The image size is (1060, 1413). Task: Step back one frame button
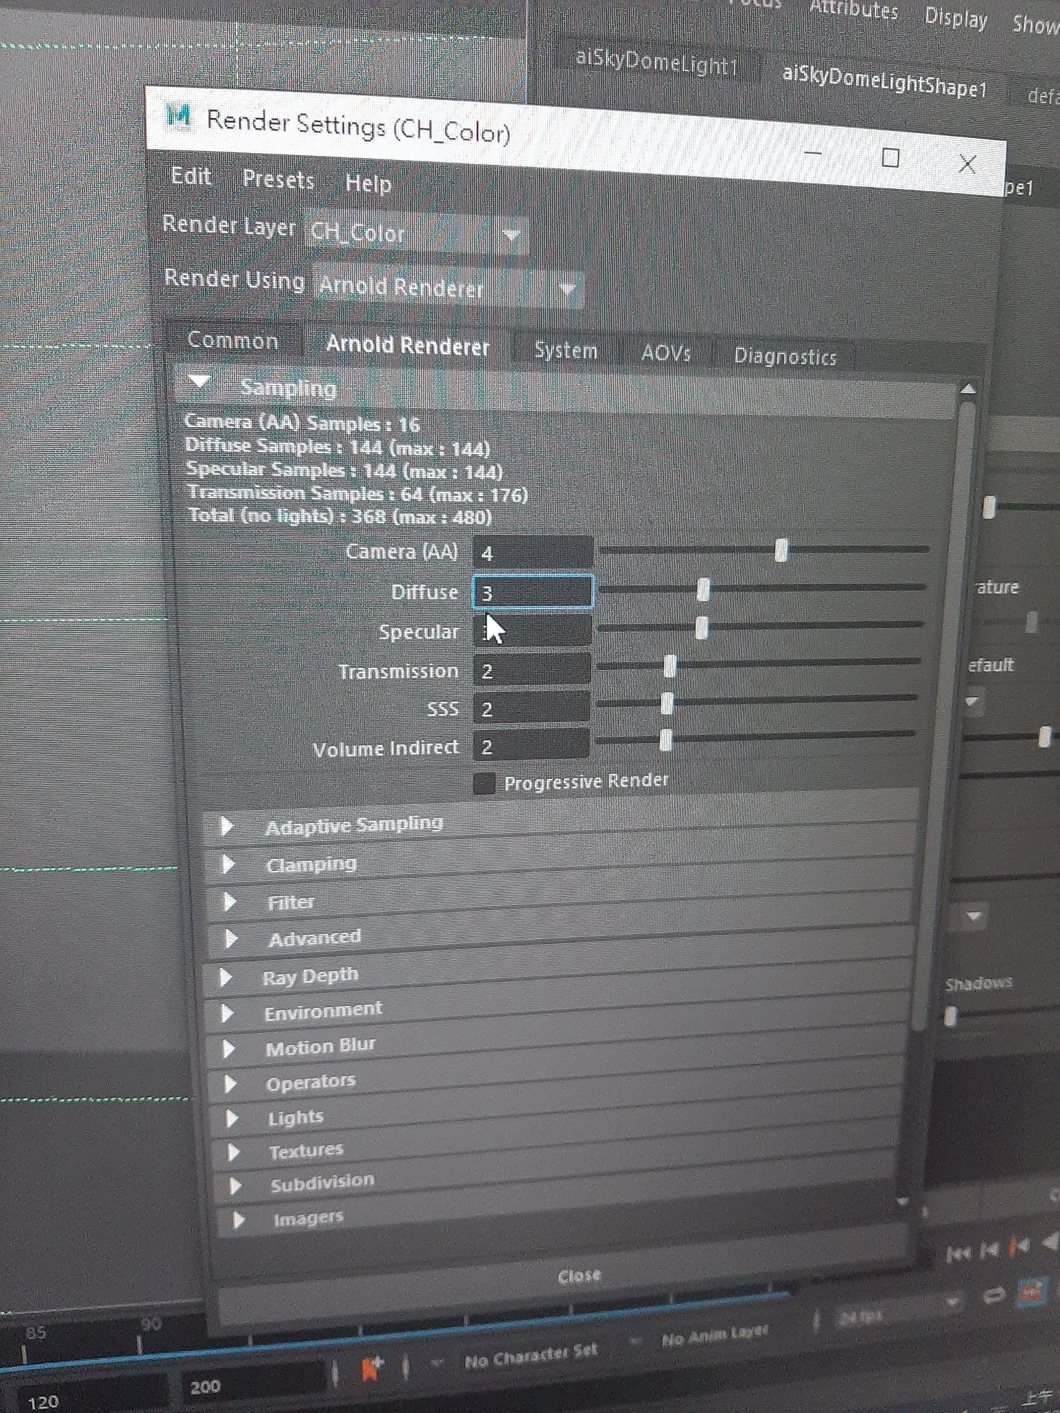click(989, 1248)
